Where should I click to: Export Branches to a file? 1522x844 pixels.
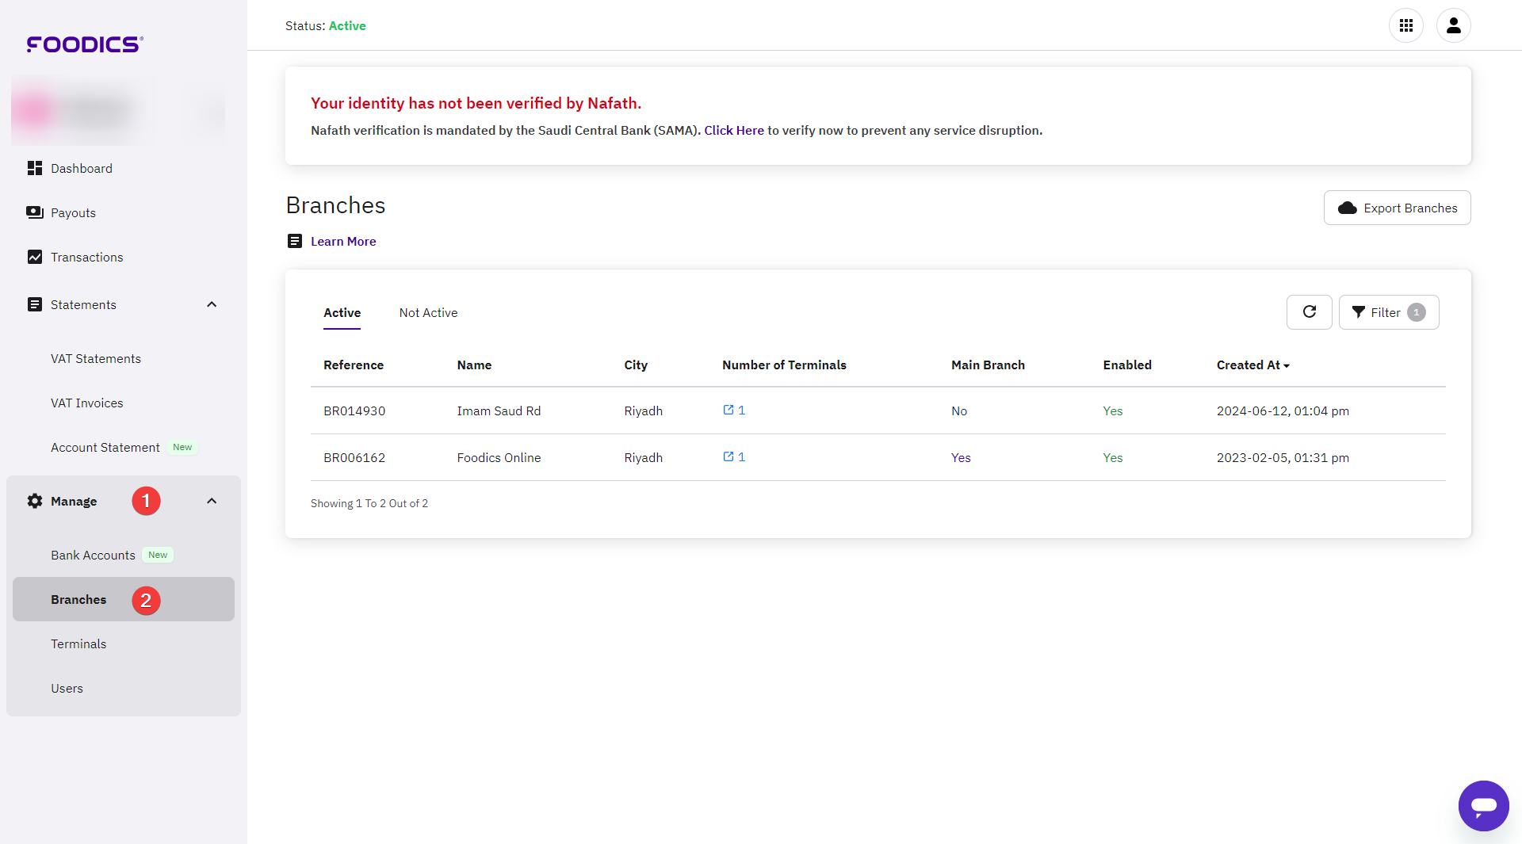point(1397,208)
